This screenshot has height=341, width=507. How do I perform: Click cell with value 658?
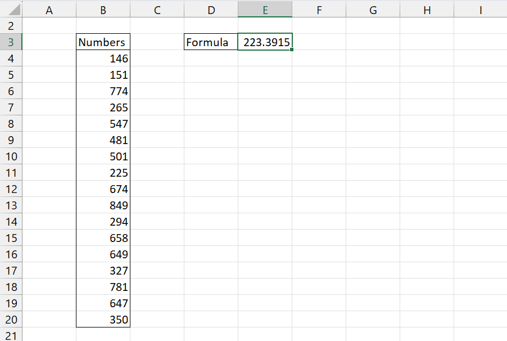point(103,238)
